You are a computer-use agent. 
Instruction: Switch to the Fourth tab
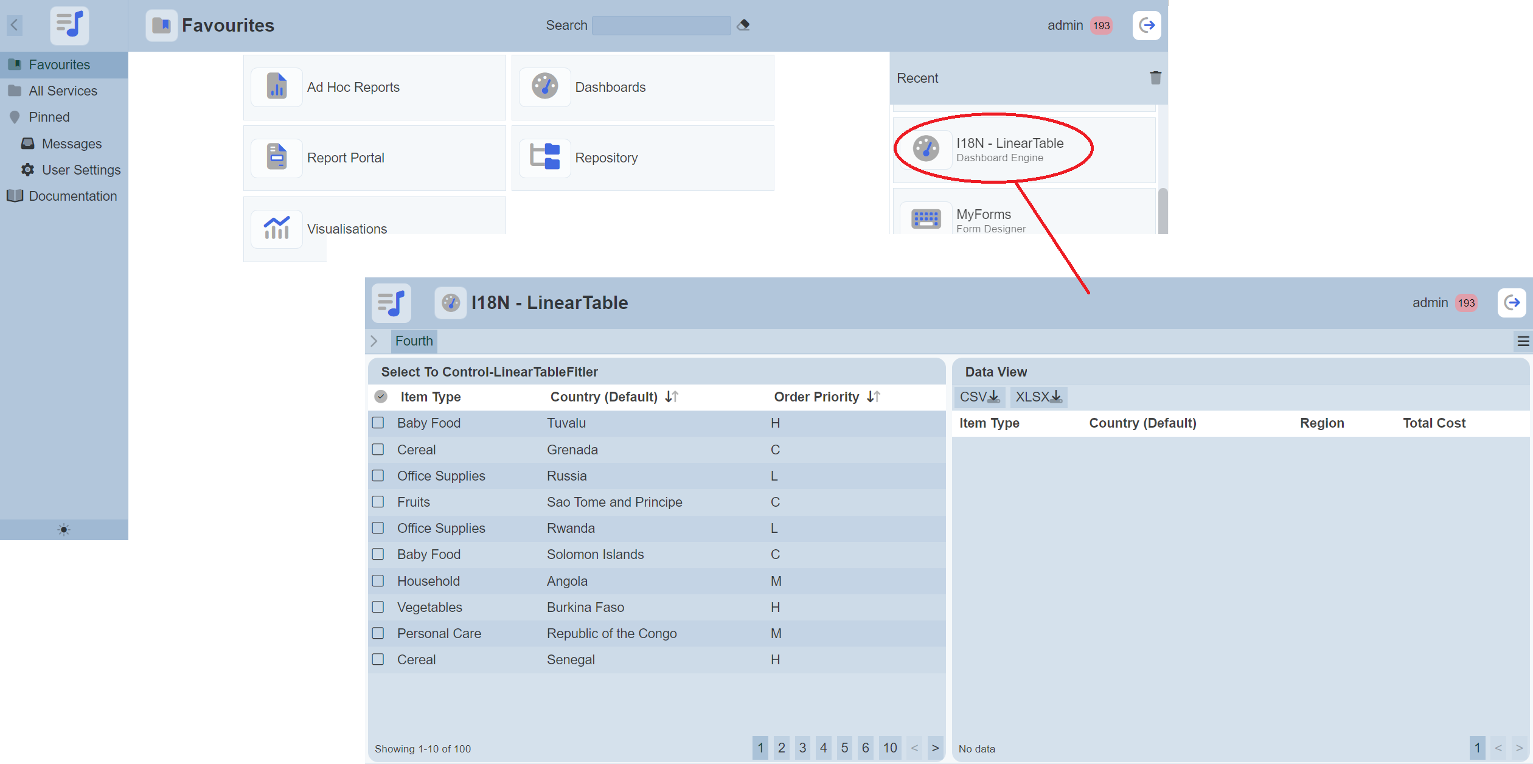414,341
